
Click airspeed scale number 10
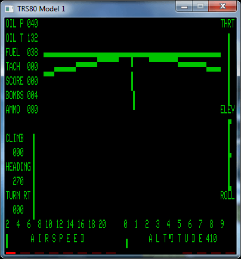pos(49,224)
